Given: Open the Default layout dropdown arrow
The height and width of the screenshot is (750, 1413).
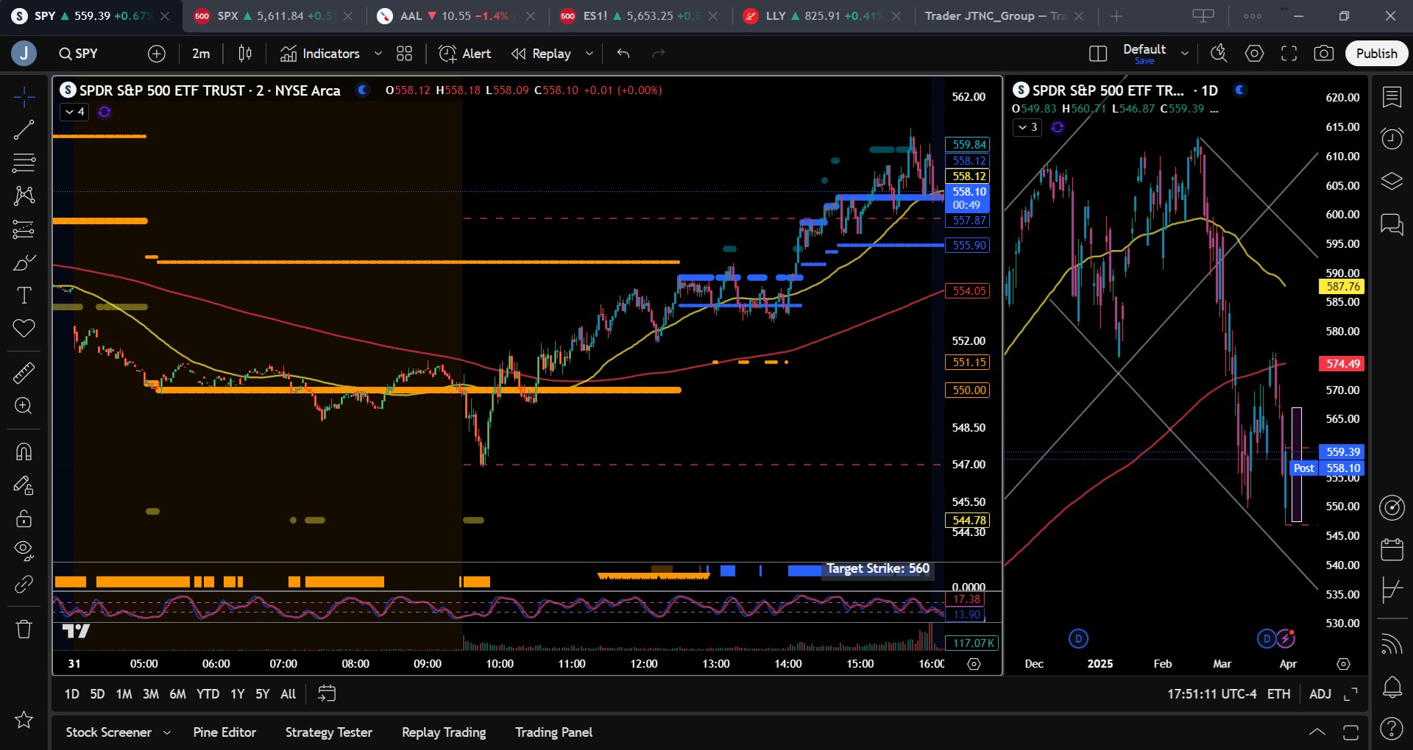Looking at the screenshot, I should tap(1185, 54).
